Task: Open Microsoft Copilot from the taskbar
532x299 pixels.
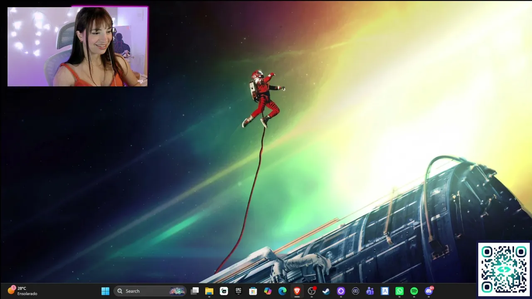Action: [x=268, y=291]
